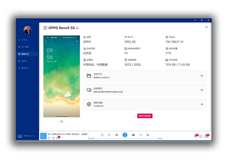Open the recording files row arrow
Image resolution: width=228 pixels, height=160 pixels.
[x=201, y=76]
